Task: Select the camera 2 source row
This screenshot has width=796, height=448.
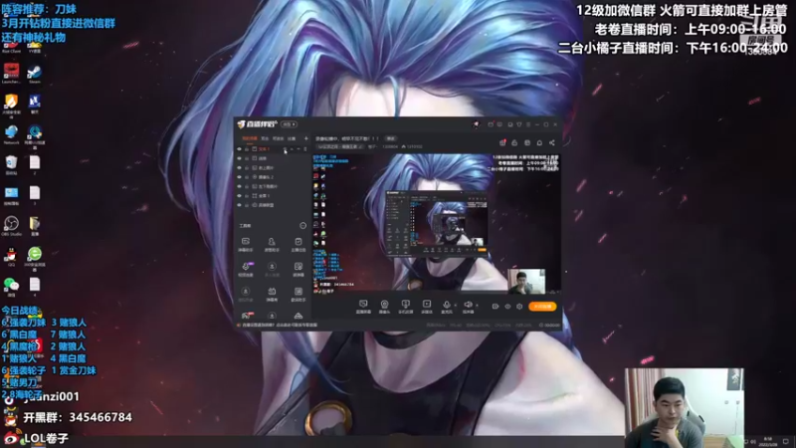Action: click(x=273, y=177)
